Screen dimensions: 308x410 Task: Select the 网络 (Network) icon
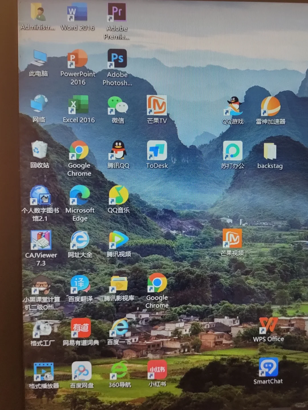coord(39,104)
